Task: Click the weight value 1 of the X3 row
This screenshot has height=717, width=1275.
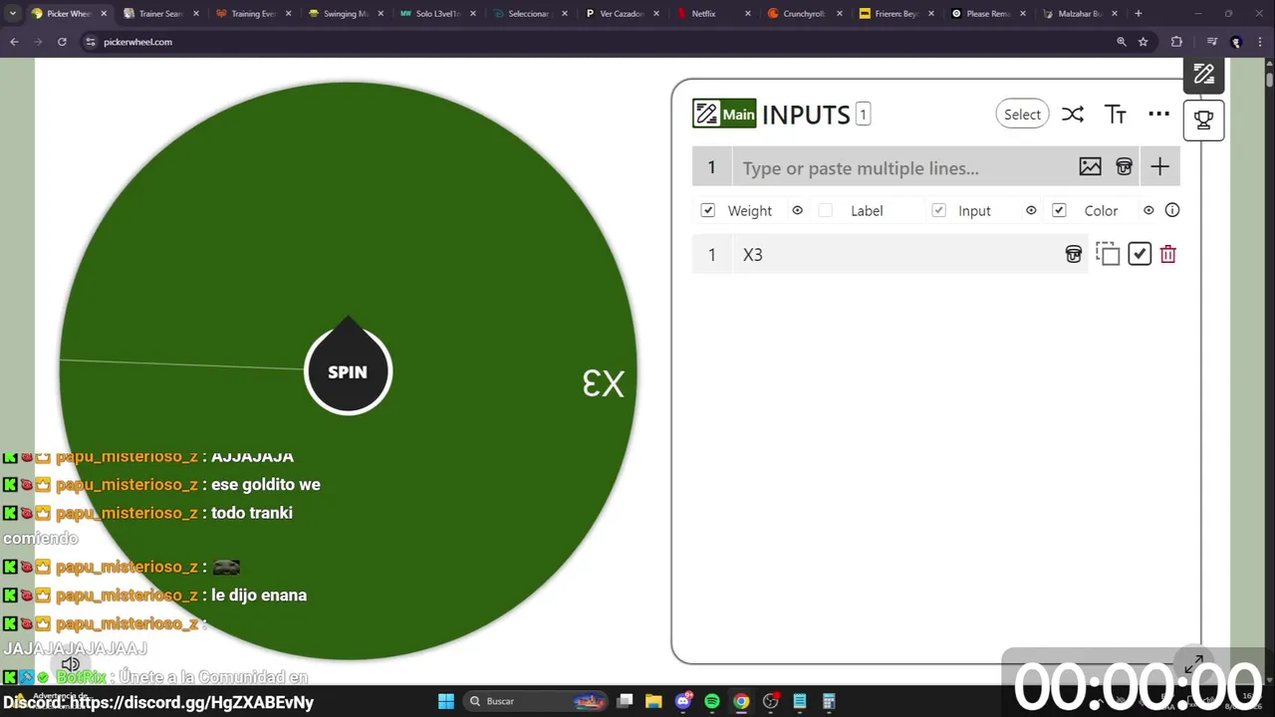Action: [x=711, y=254]
